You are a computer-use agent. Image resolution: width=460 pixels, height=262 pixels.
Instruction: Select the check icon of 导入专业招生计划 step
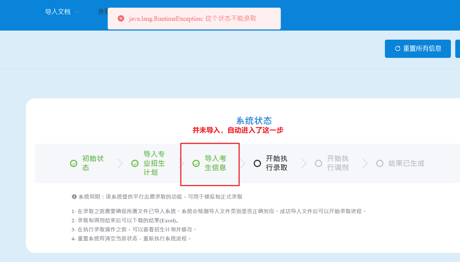tap(135, 163)
